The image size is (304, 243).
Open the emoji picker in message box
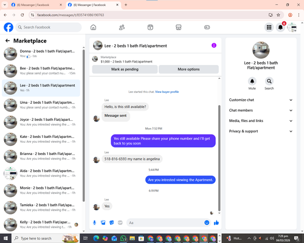tap(207, 223)
